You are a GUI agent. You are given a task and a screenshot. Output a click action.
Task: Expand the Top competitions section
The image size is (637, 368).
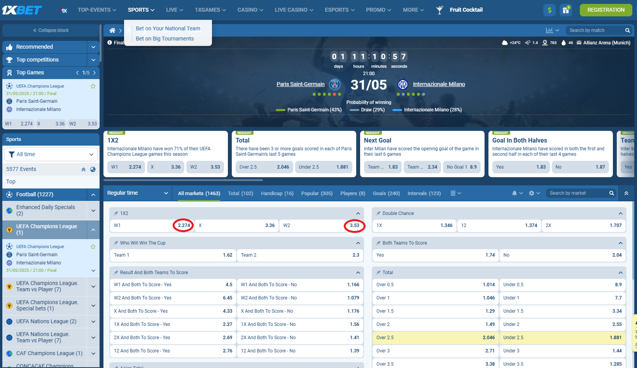[93, 60]
